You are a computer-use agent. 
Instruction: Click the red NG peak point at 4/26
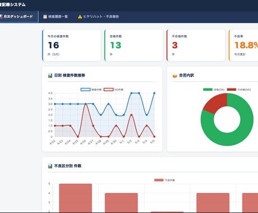click(86, 104)
